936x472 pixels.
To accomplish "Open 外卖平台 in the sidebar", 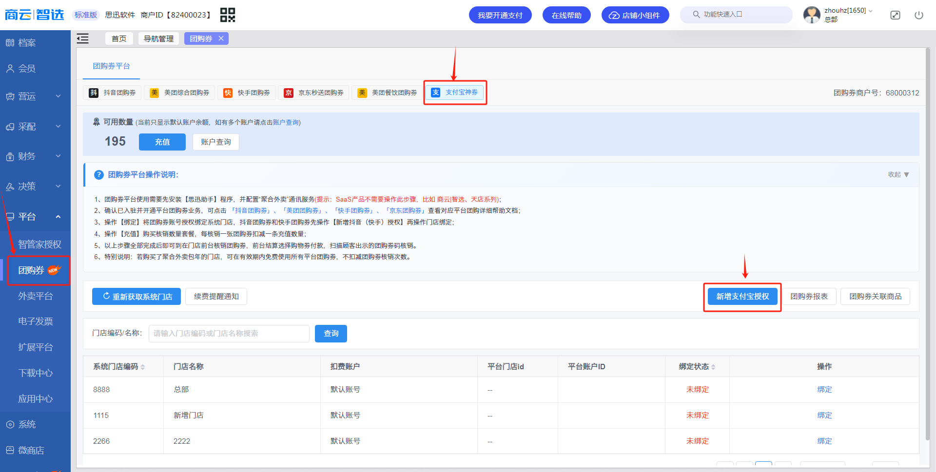I will [35, 296].
